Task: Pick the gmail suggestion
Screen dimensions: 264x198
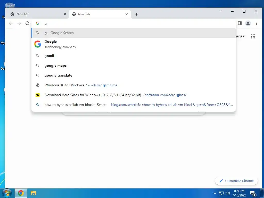Action: tap(134, 56)
